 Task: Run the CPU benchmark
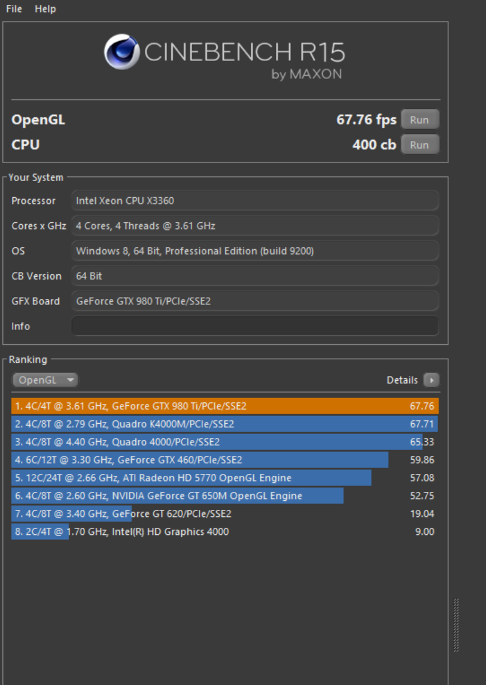[419, 145]
